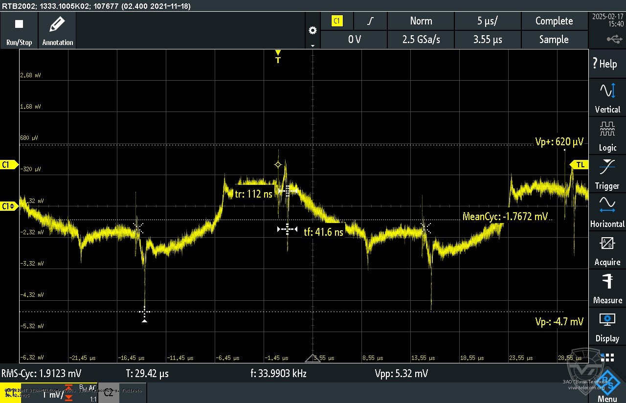Open the Sample acquisition mode selector
Viewport: 626px width, 403px height.
pyautogui.click(x=555, y=39)
